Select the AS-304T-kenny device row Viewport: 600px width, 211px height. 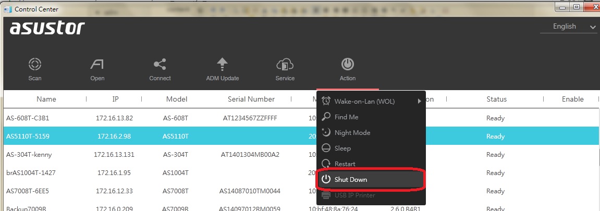pos(301,154)
